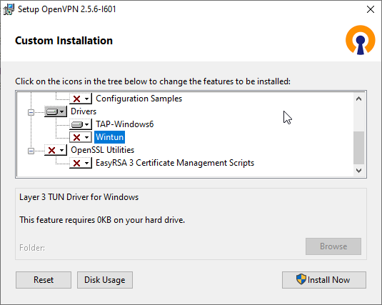Open the Wintun feature state dropdown
382x305 pixels.
pyautogui.click(x=81, y=137)
